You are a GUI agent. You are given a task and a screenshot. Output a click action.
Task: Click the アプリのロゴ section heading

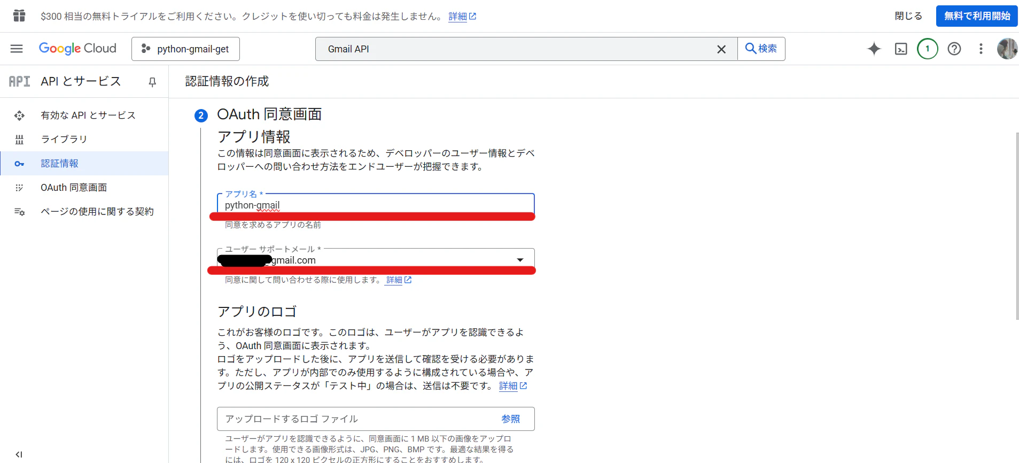click(257, 312)
